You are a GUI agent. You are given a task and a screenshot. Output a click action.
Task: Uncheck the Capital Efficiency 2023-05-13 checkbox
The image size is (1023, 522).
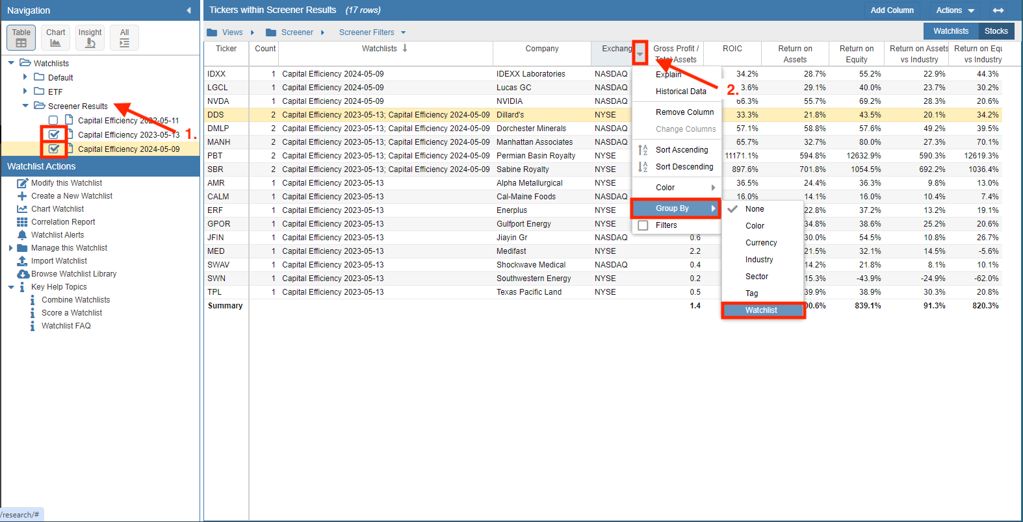pyautogui.click(x=54, y=134)
